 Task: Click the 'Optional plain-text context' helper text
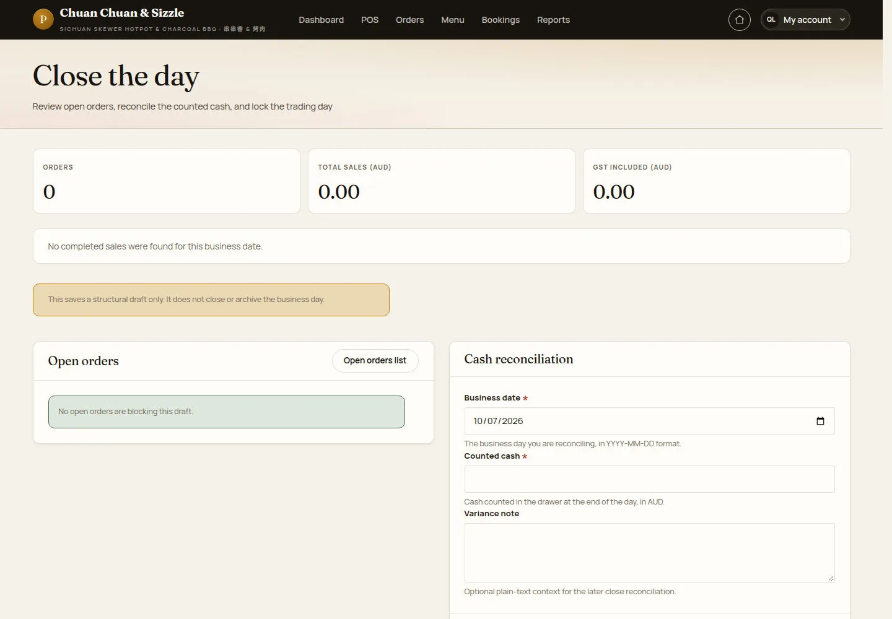[570, 592]
